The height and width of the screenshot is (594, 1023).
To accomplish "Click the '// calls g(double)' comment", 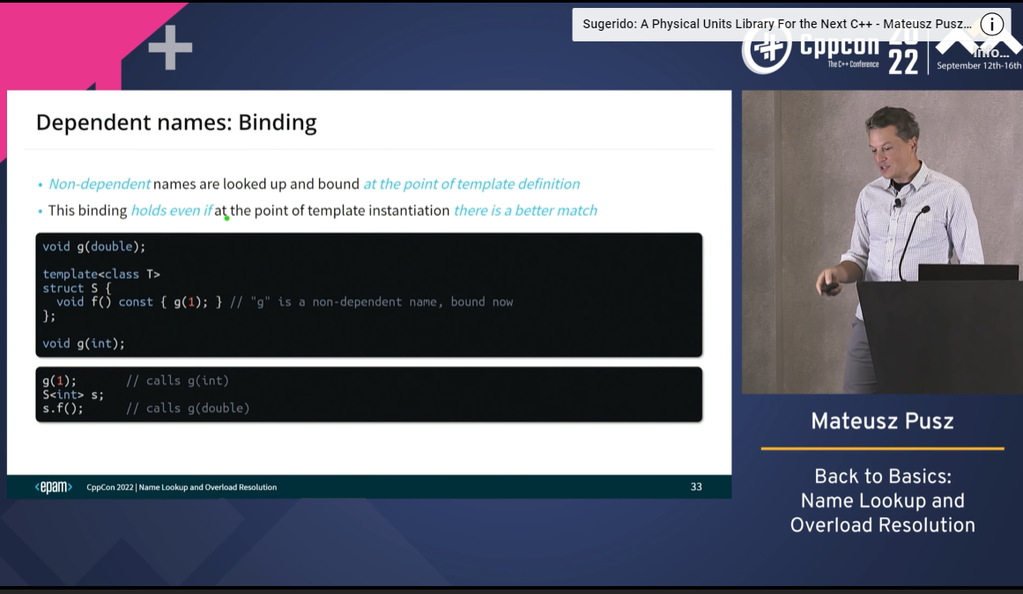I will (188, 408).
